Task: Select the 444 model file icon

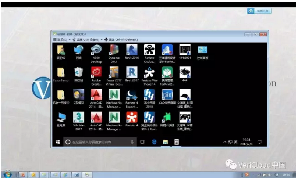Action: pos(185,74)
